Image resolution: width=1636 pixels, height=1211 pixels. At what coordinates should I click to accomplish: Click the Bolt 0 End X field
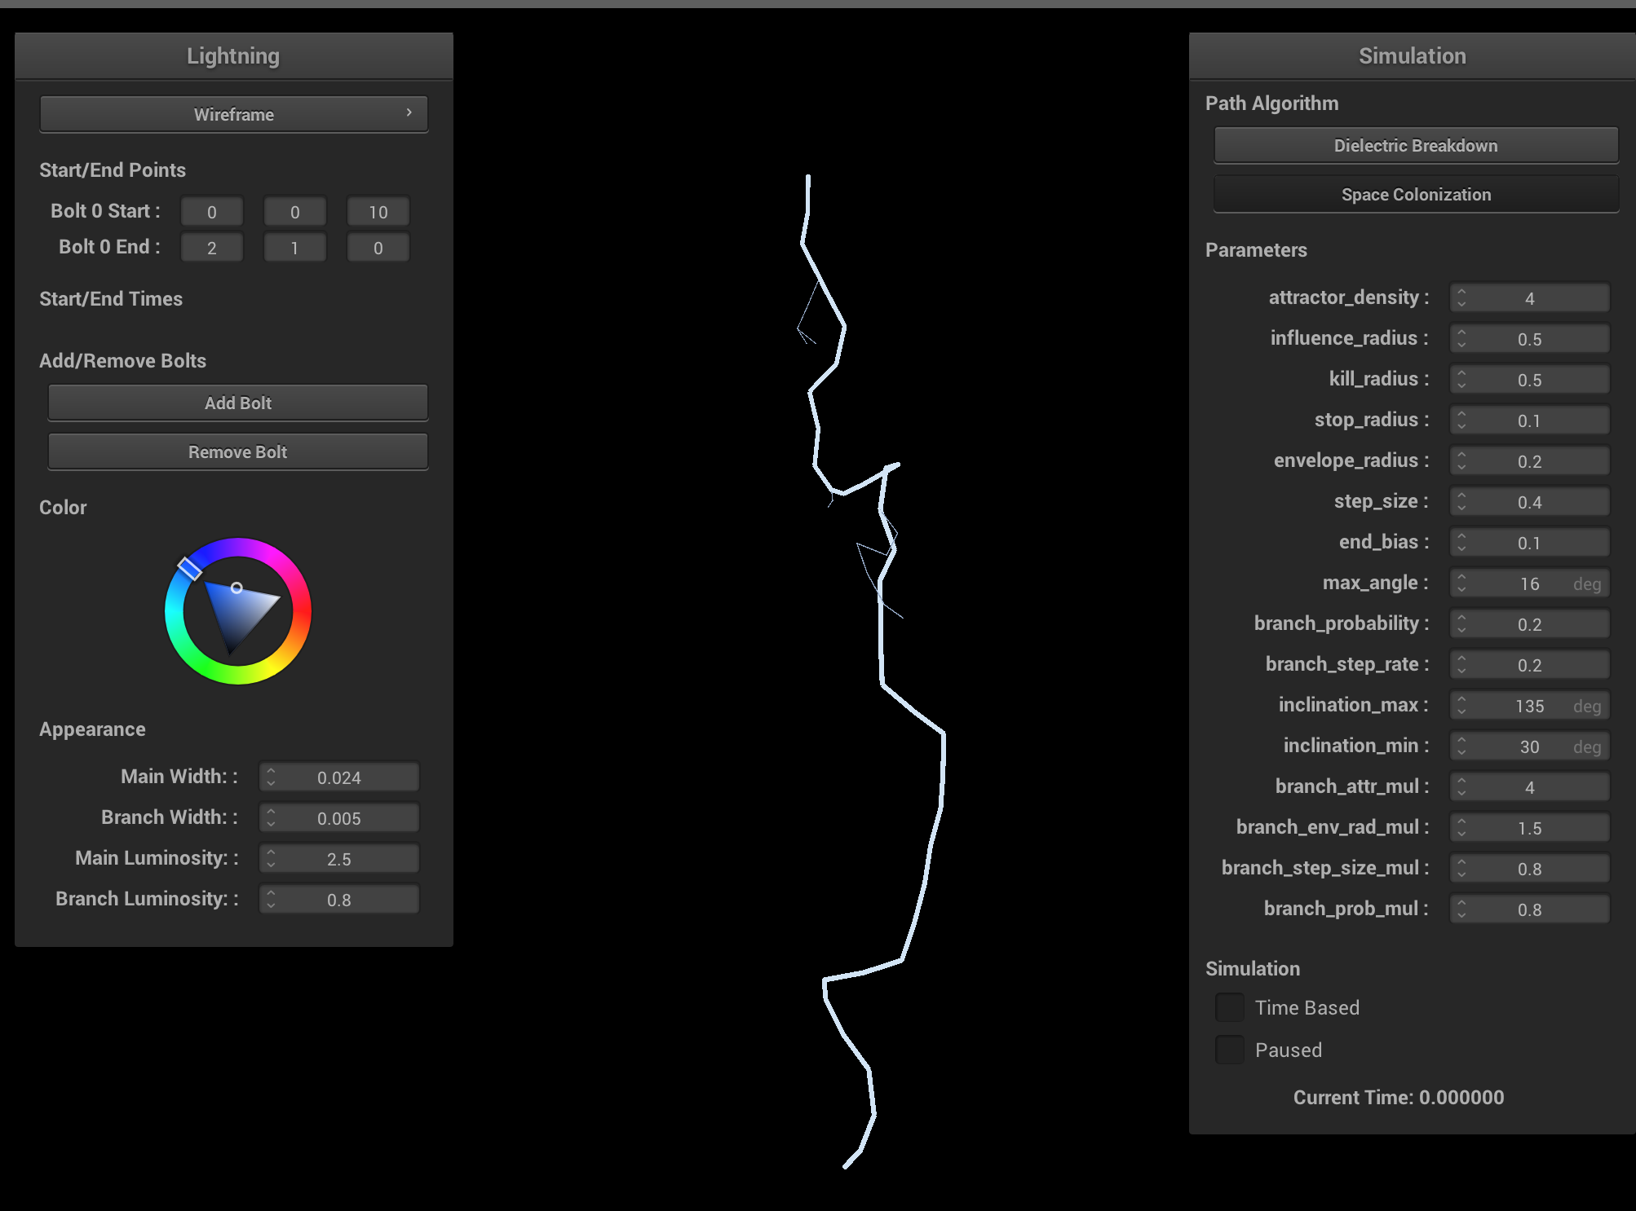(x=211, y=249)
